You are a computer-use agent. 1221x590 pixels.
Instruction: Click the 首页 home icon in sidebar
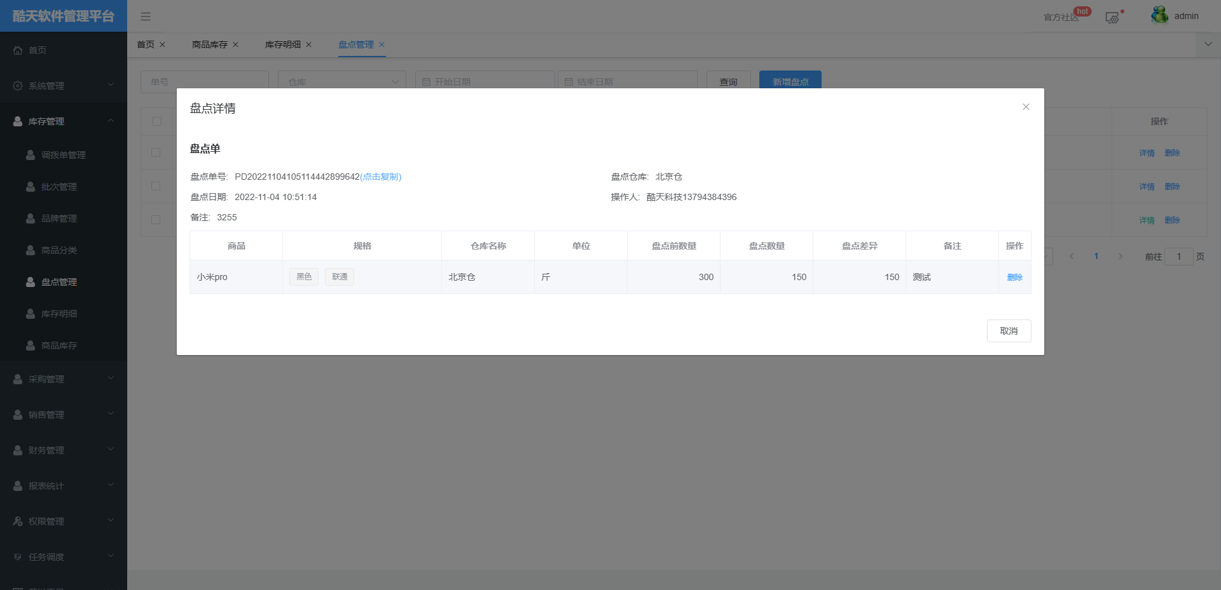coord(18,50)
